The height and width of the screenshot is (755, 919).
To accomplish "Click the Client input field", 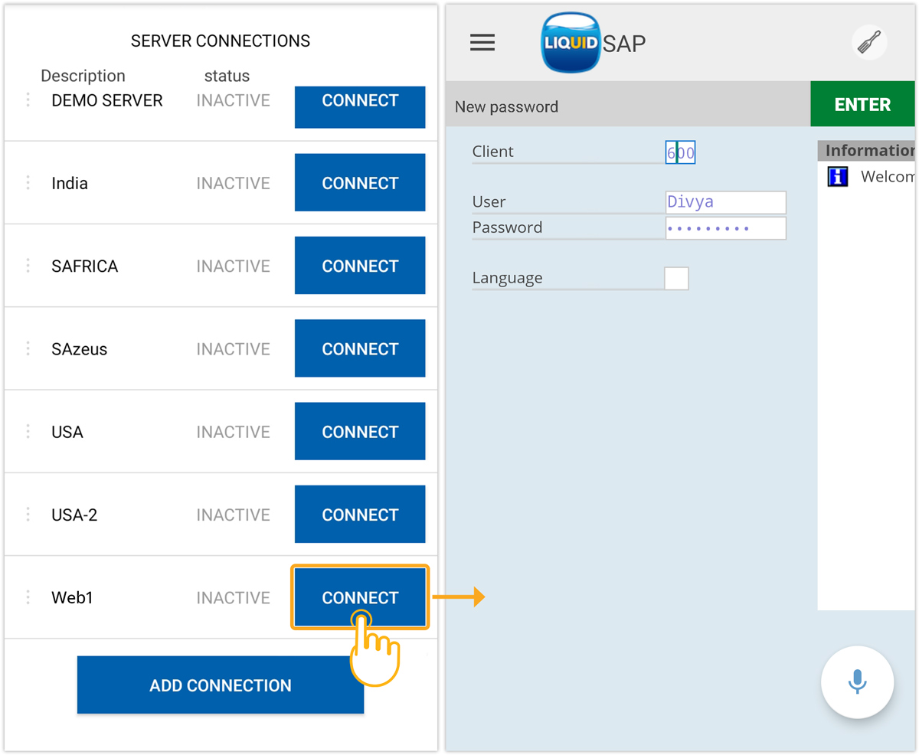I will (680, 152).
